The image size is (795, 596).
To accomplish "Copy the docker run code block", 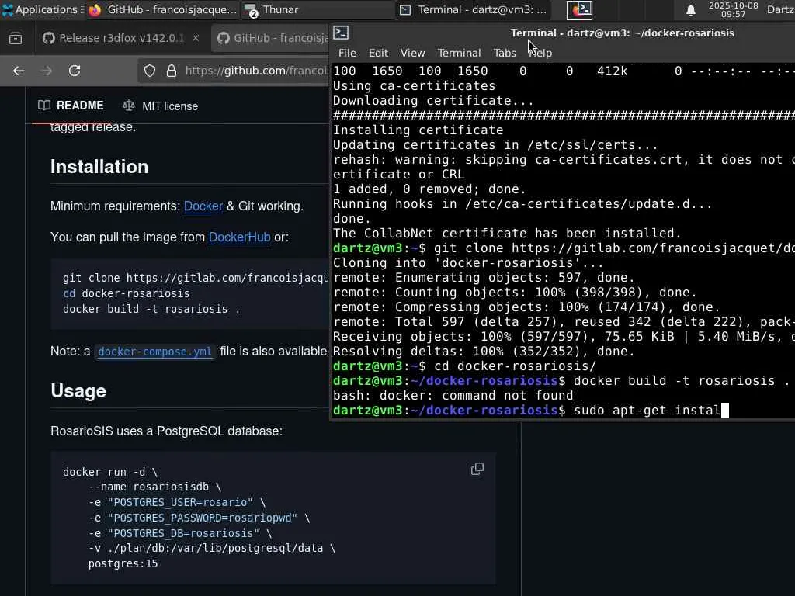I will click(477, 469).
